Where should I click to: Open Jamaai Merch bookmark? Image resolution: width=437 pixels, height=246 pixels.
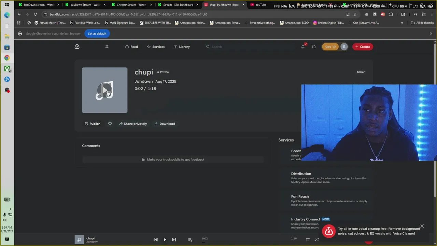tap(50, 23)
